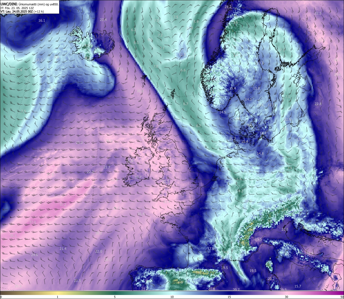Screen dimensions: 344x299
Task: Click the 6.6 value over North Sea
Action: (x=183, y=70)
